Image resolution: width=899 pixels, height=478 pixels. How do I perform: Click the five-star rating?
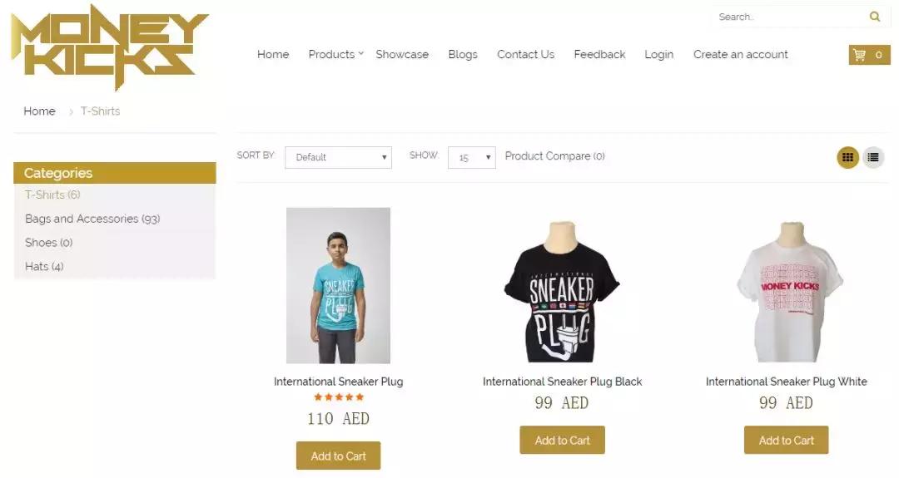coord(338,397)
